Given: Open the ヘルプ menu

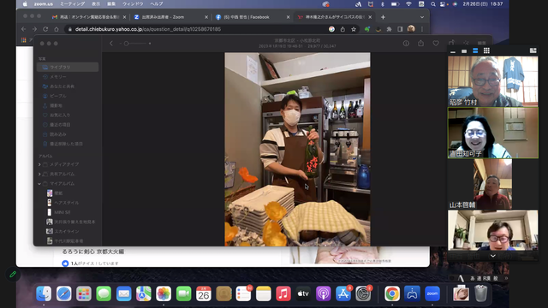Looking at the screenshot, I should 157,4.
